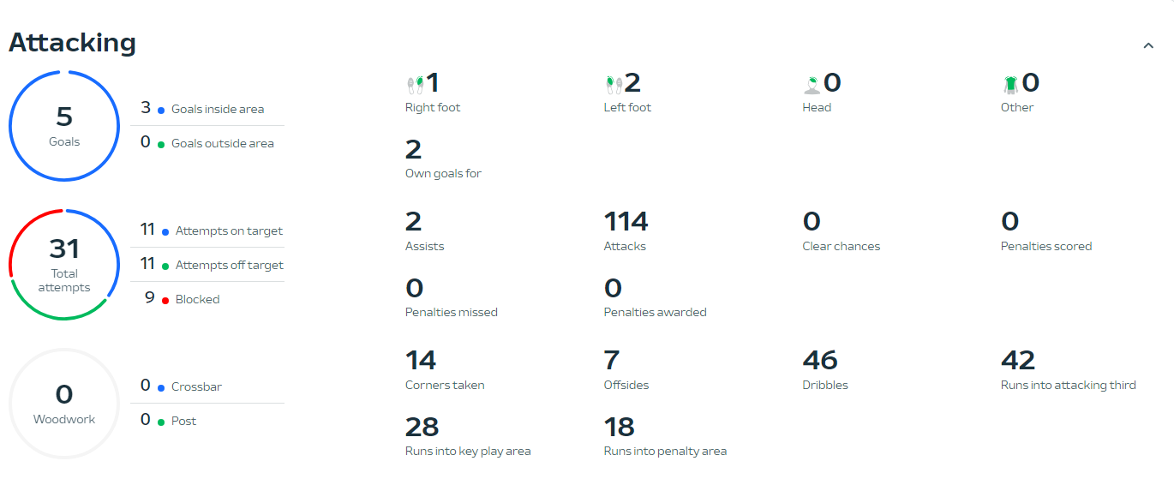Click the Right foot goals icon
The width and height of the screenshot is (1174, 503).
point(415,84)
